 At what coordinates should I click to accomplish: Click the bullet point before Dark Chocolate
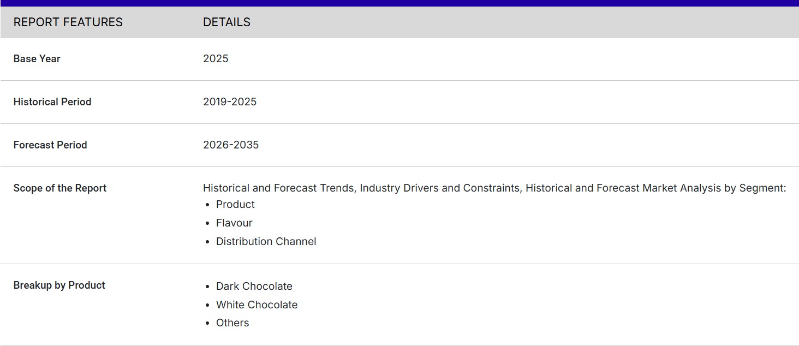(x=208, y=287)
